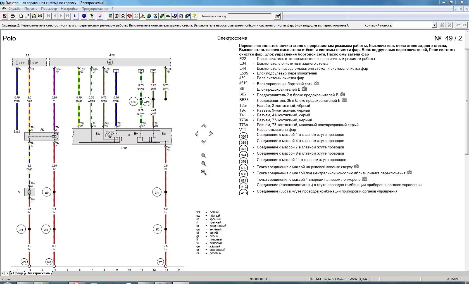469x284 pixels.
Task: Click the red-blue swap arrows icon
Action: click(x=100, y=16)
